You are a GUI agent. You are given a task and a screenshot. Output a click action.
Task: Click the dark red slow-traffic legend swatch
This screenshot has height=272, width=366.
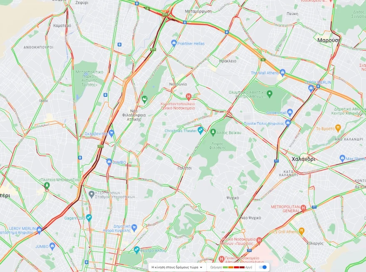242,267
